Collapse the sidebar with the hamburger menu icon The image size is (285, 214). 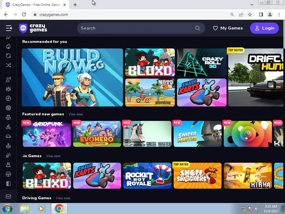pos(9,28)
